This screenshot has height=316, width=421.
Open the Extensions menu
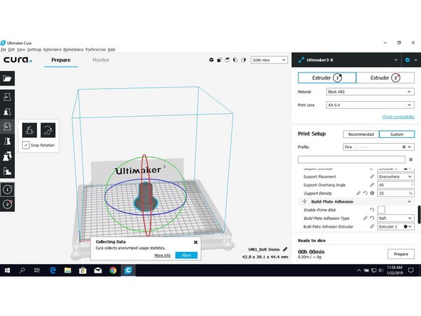click(53, 50)
